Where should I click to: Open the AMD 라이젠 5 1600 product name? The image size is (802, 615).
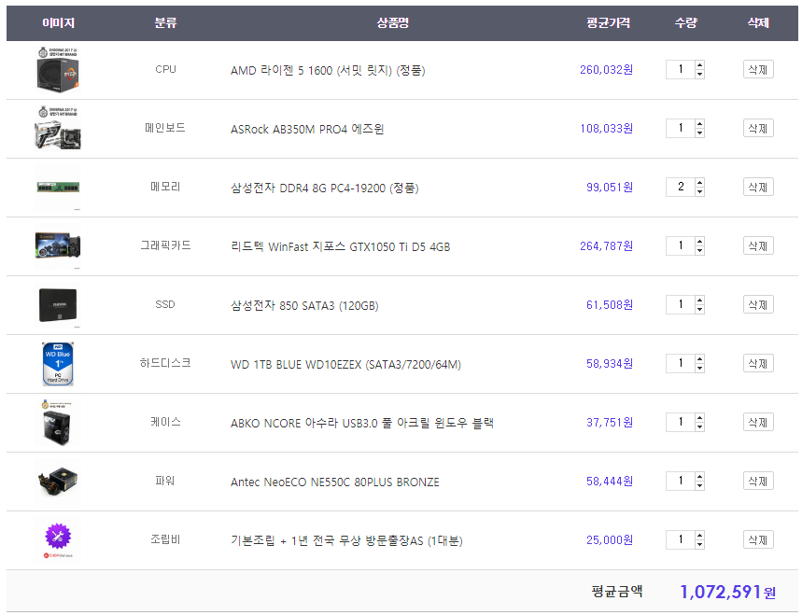pos(328,70)
